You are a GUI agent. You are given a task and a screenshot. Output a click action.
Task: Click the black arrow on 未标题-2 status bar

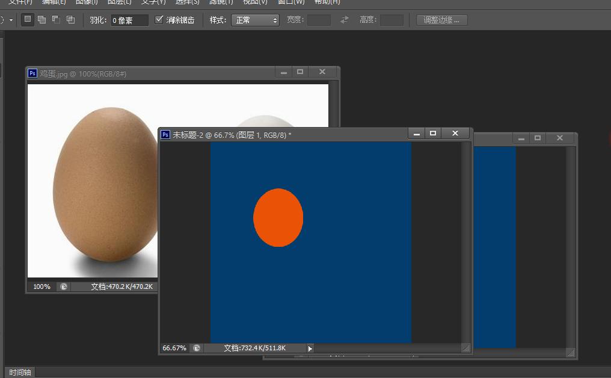309,348
